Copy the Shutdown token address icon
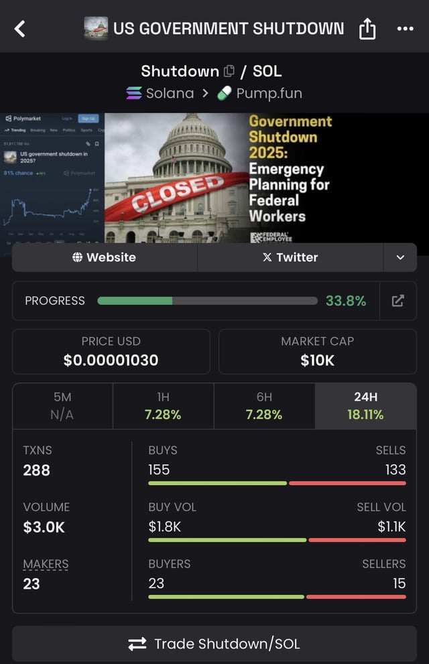The image size is (429, 664). (x=229, y=71)
